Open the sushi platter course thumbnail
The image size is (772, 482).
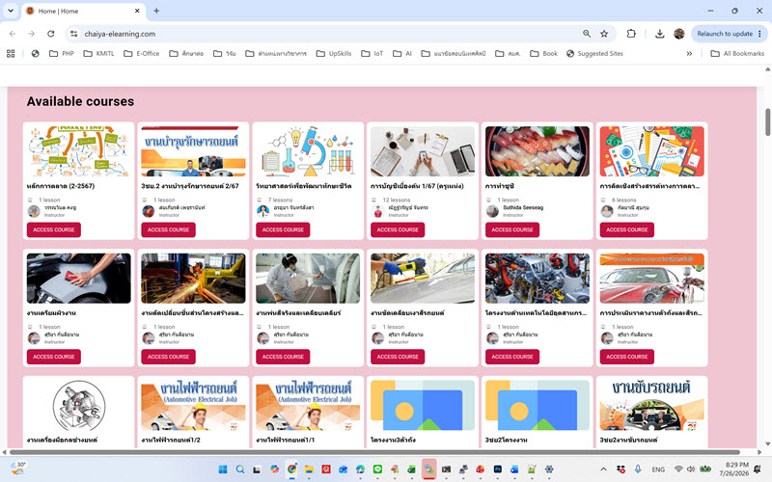coord(538,151)
